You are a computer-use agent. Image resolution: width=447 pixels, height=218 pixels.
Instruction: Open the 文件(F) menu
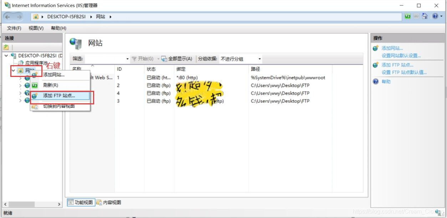14,28
